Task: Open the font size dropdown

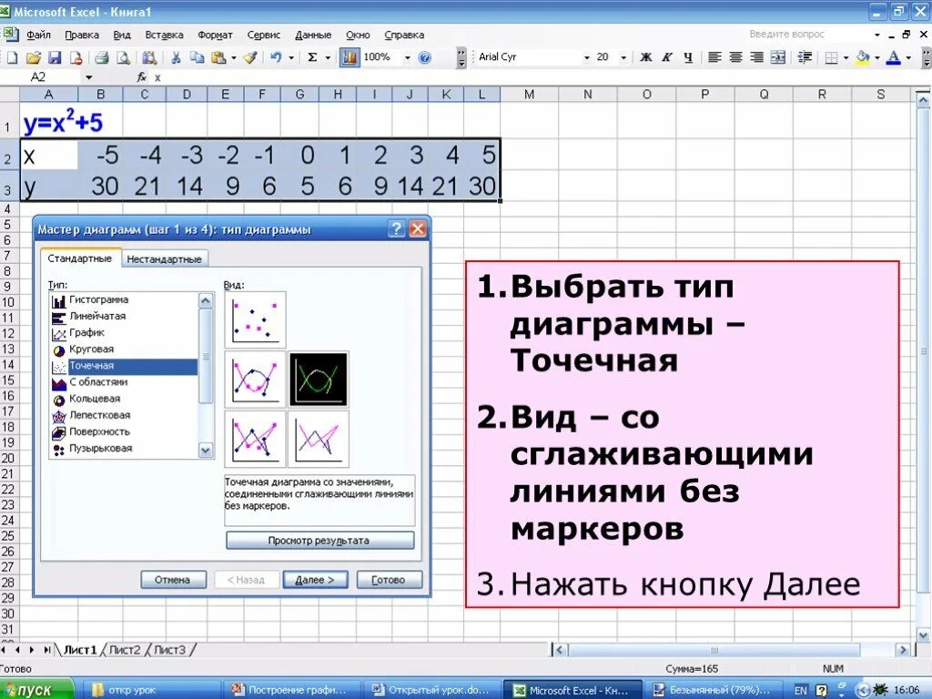Action: (x=623, y=57)
